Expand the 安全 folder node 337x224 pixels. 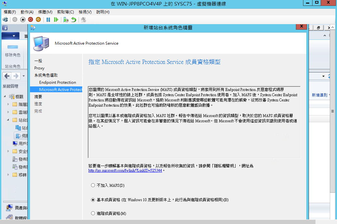8,151
